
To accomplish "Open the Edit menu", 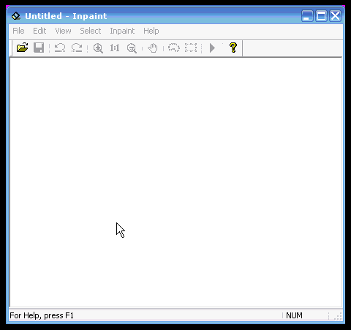I will pyautogui.click(x=39, y=31).
